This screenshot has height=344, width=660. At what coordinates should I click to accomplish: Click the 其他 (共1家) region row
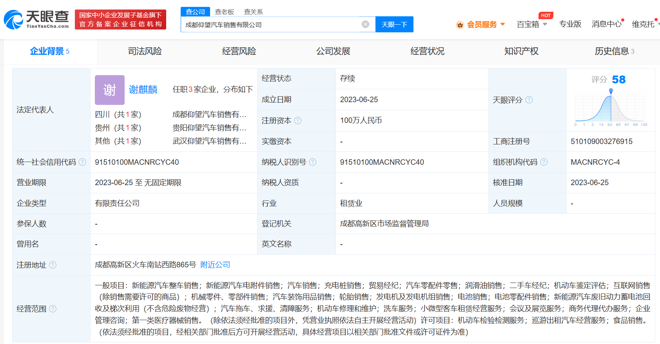[x=118, y=141]
